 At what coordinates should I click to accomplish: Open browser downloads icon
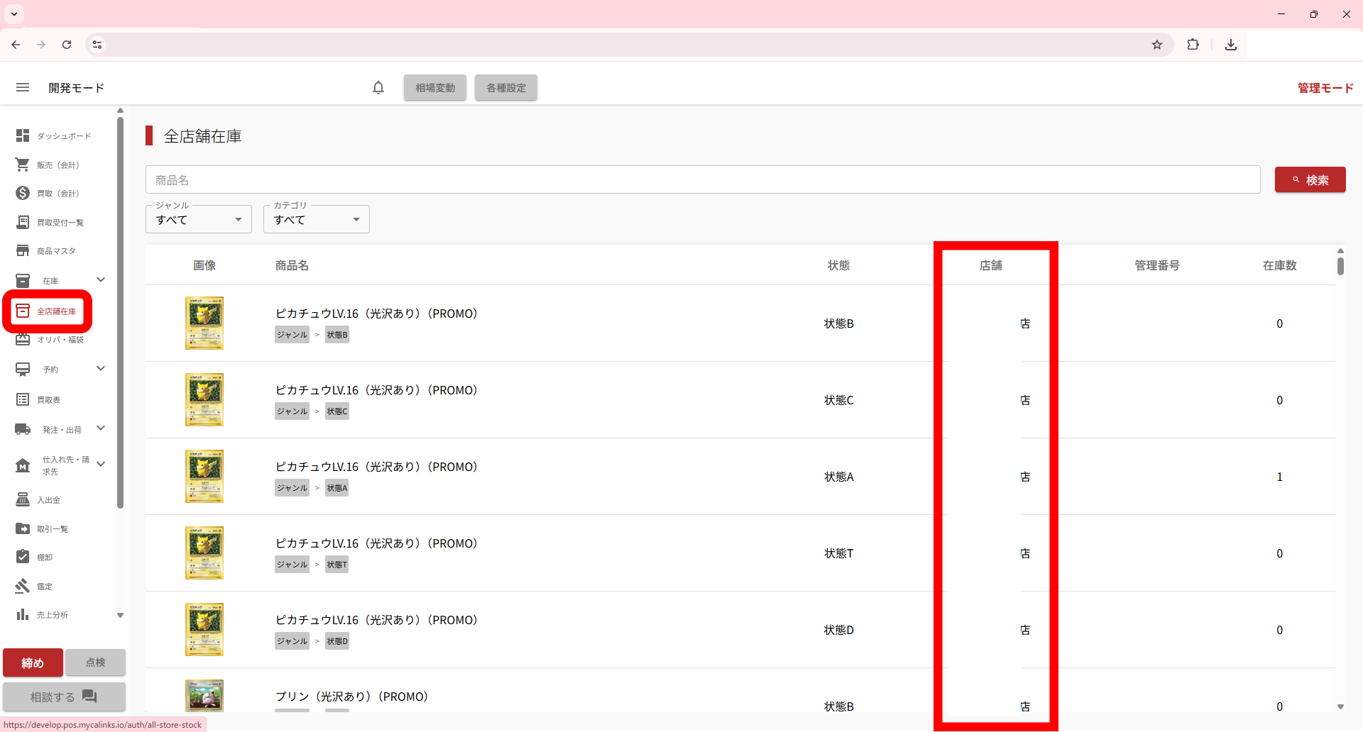click(1231, 45)
